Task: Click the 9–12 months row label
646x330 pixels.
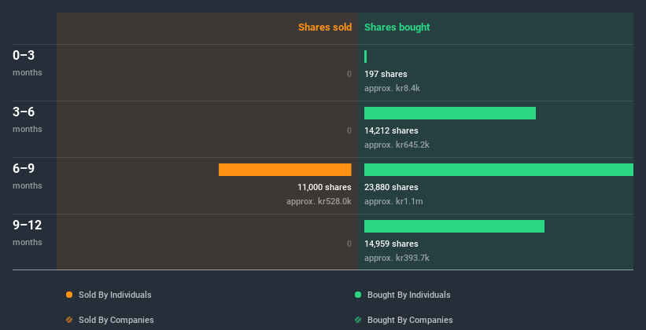Action: tap(28, 233)
